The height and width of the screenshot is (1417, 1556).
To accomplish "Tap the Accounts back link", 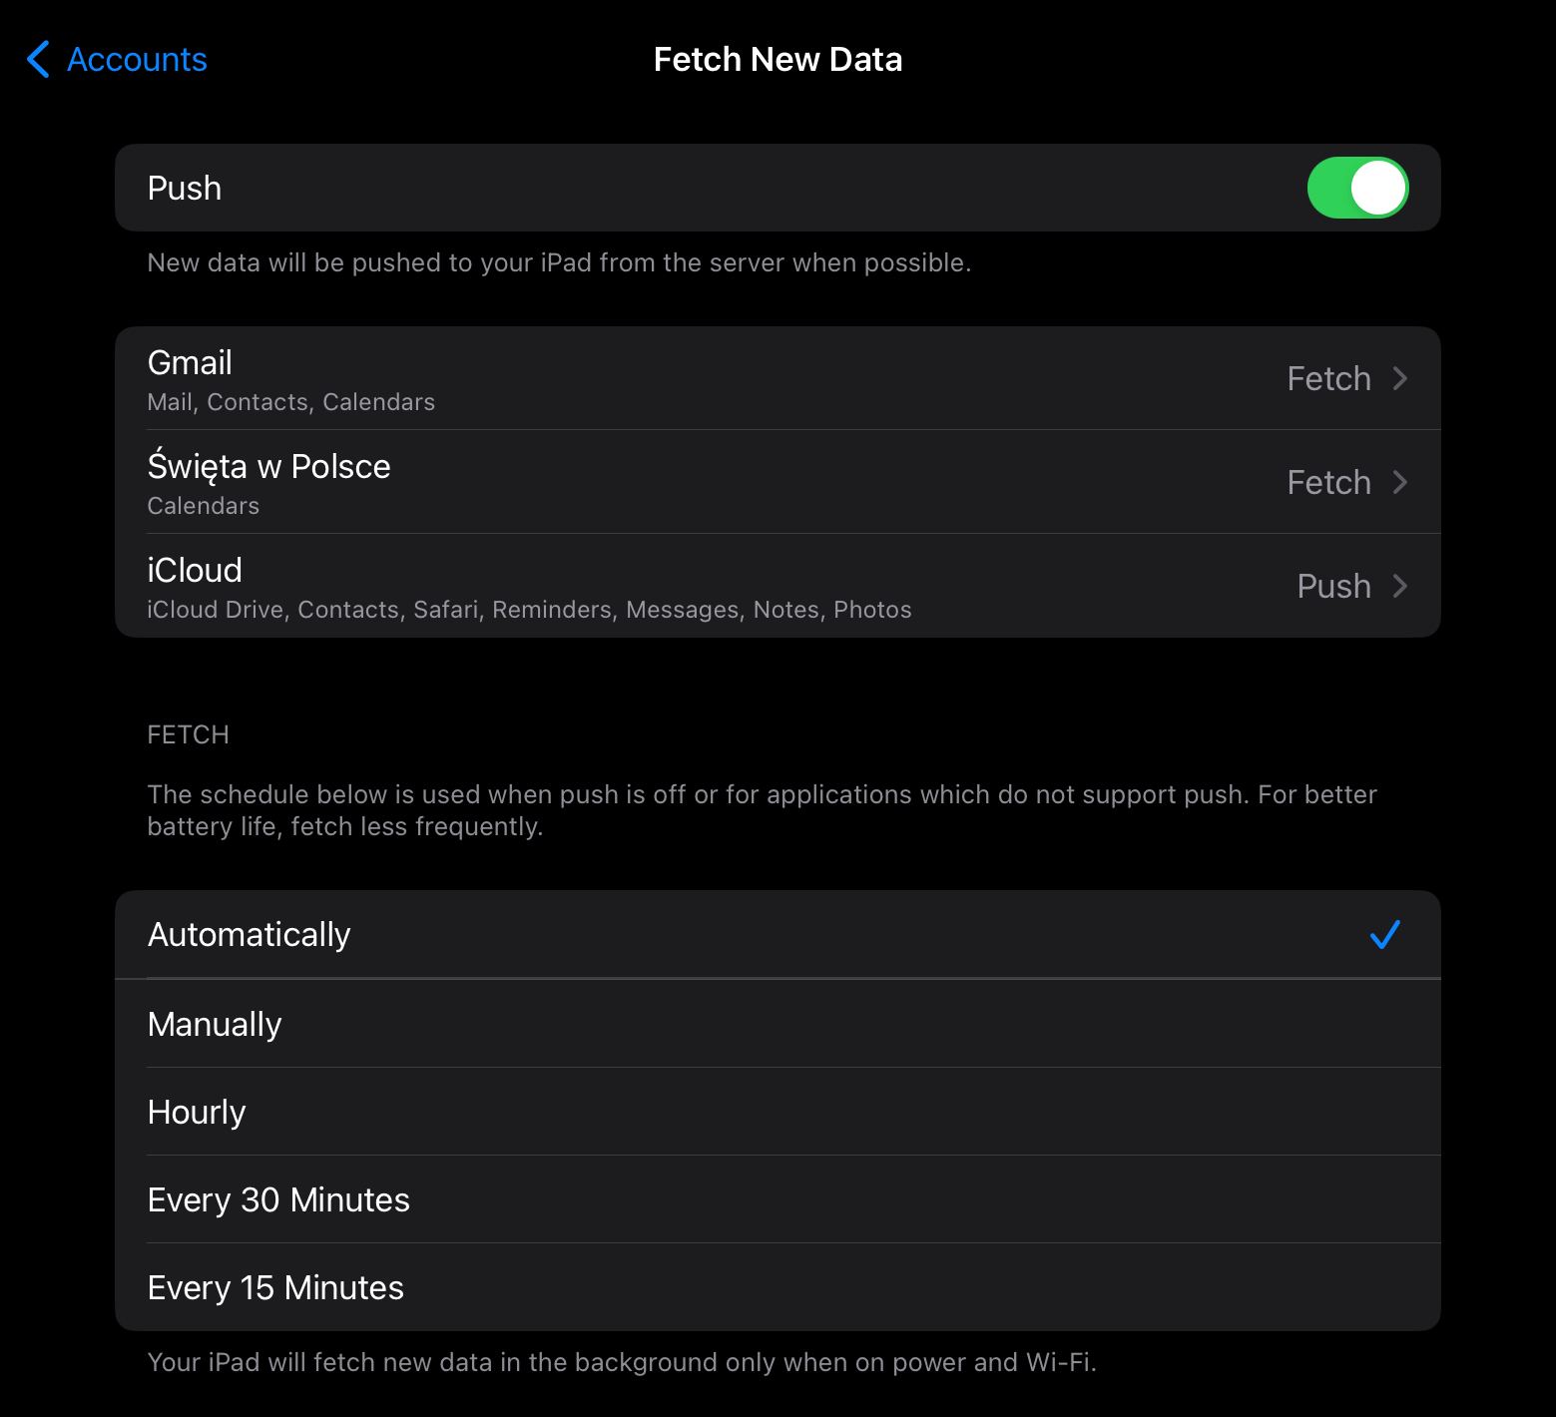I will [137, 60].
